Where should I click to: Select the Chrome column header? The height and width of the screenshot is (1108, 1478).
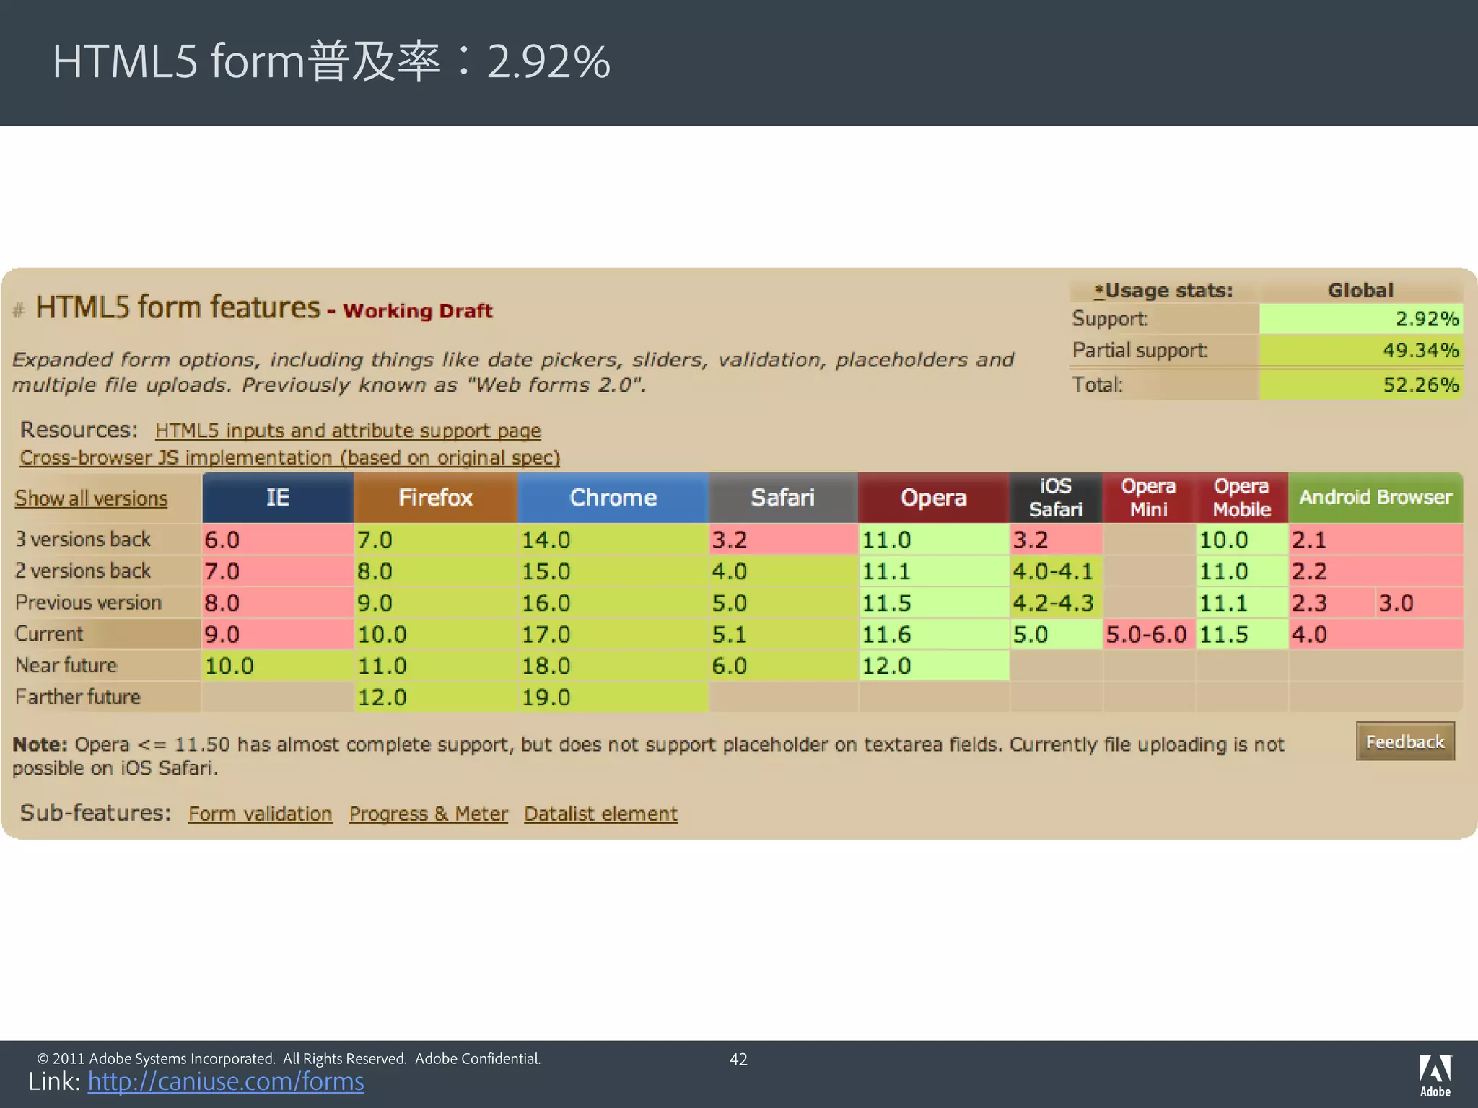tap(613, 498)
